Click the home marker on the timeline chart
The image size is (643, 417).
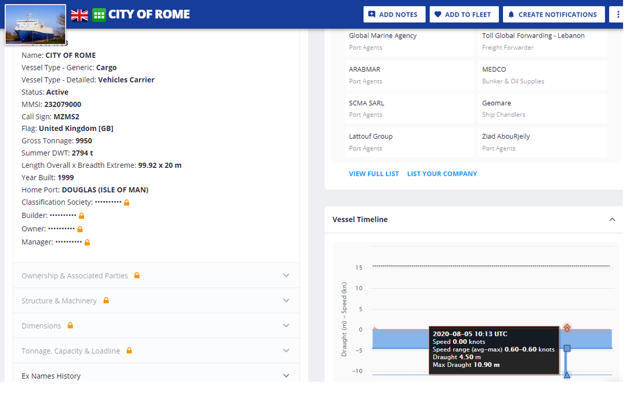(x=567, y=328)
